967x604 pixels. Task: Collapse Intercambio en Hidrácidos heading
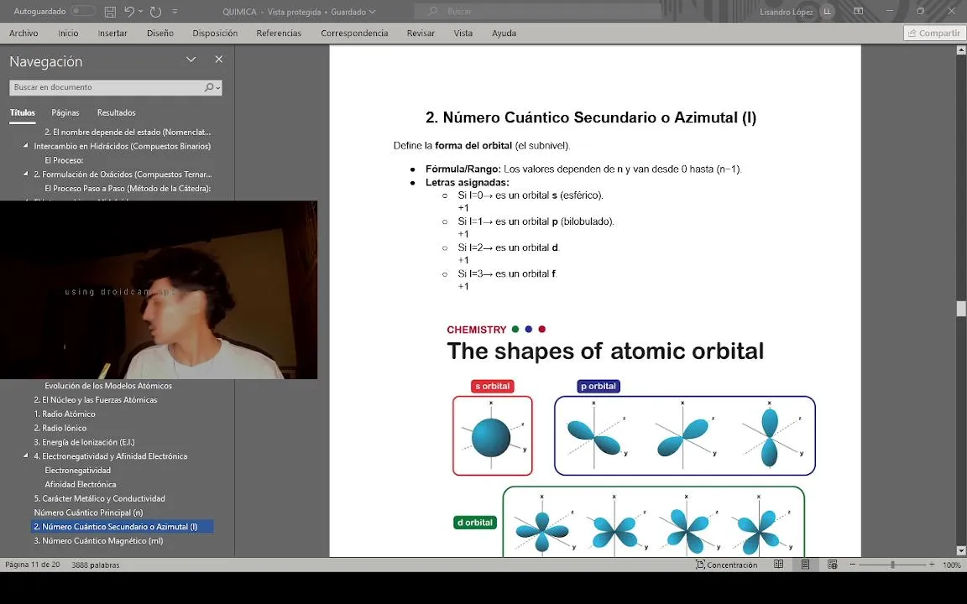tap(26, 146)
